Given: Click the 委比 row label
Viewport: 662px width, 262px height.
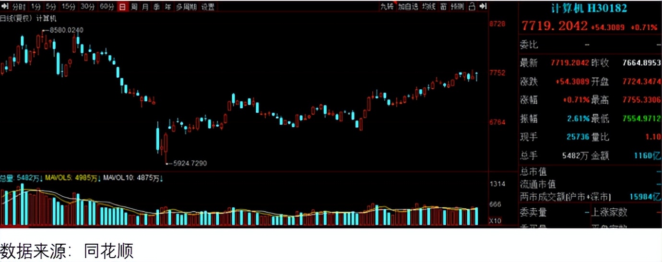Looking at the screenshot, I should click(x=530, y=45).
